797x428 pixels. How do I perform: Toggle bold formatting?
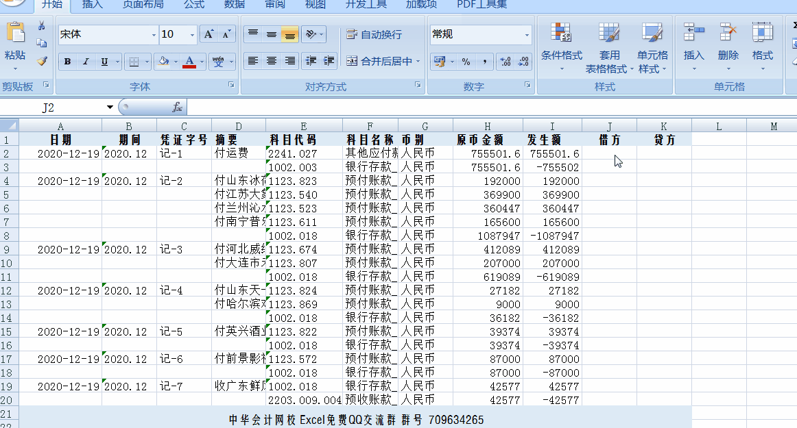(67, 62)
